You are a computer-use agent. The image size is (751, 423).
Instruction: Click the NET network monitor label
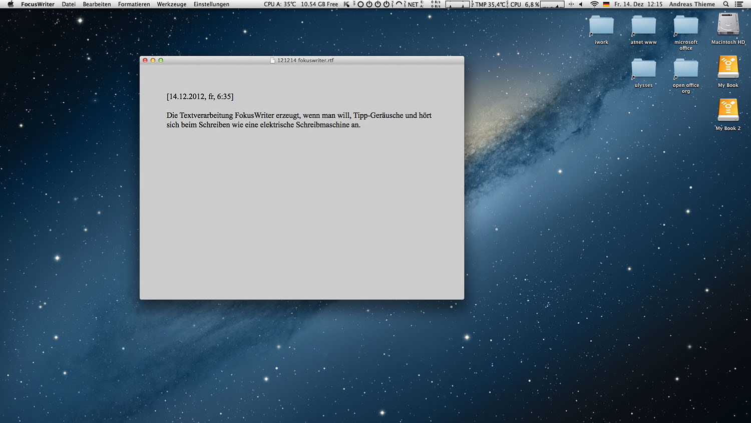coord(413,4)
